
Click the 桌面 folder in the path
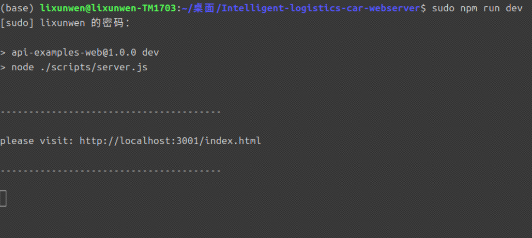point(204,8)
